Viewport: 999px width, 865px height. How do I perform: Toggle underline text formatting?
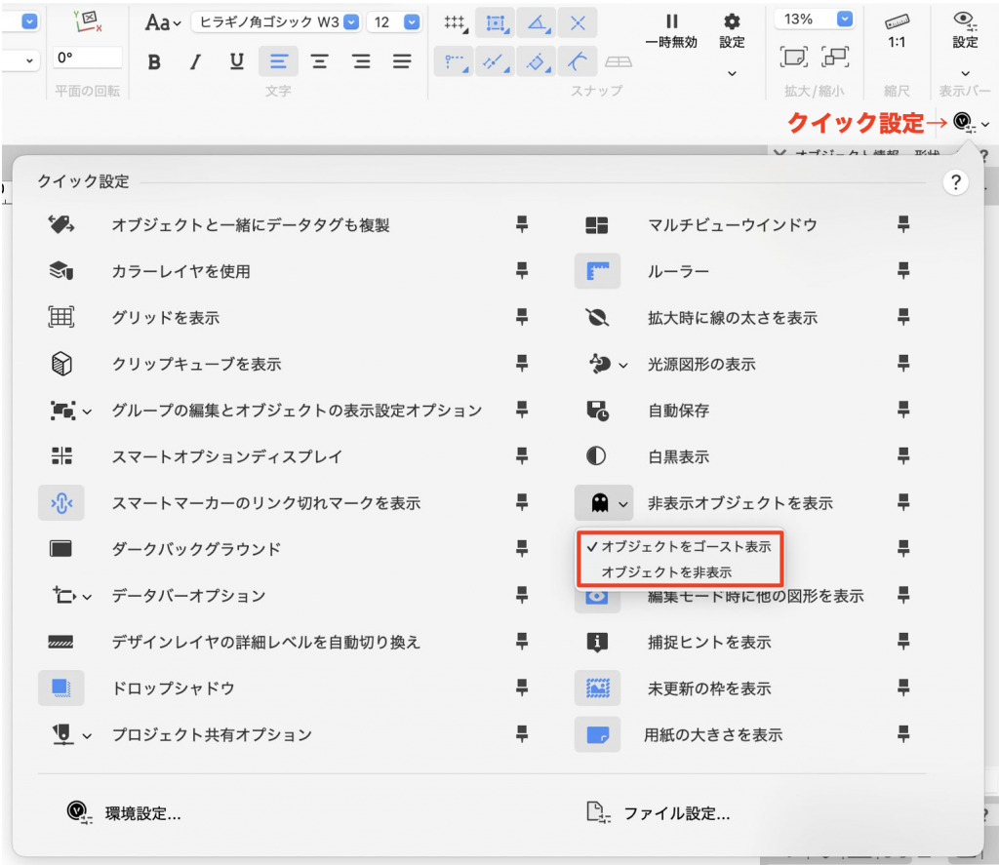point(237,61)
